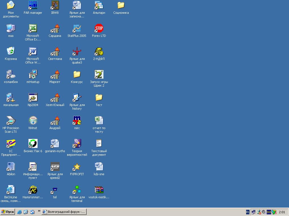This screenshot has height=216, width=289.
Task: Click the mirc shortcut icon
Action: (x=77, y=120)
